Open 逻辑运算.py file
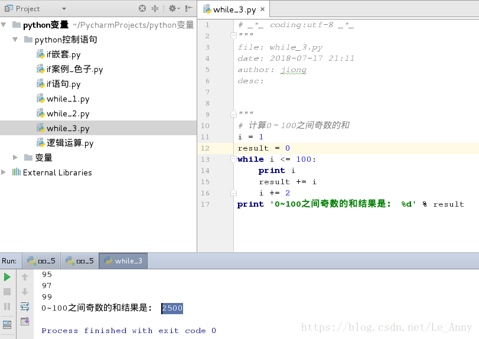The height and width of the screenshot is (339, 479). pyautogui.click(x=65, y=142)
